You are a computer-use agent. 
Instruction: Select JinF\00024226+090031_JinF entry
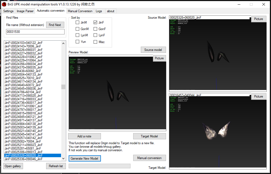[x=33, y=50]
